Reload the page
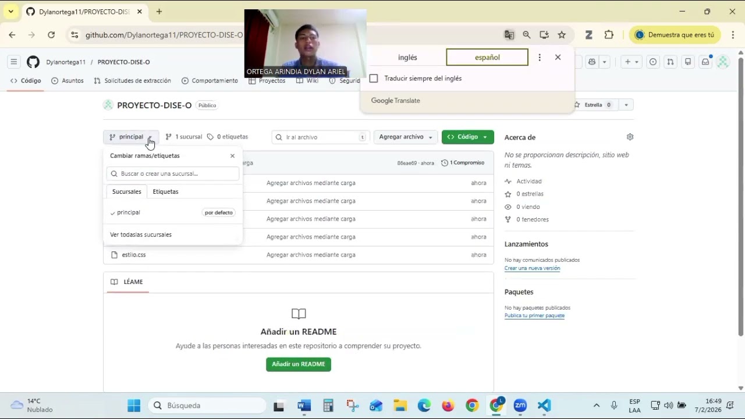This screenshot has width=745, height=419. [51, 35]
